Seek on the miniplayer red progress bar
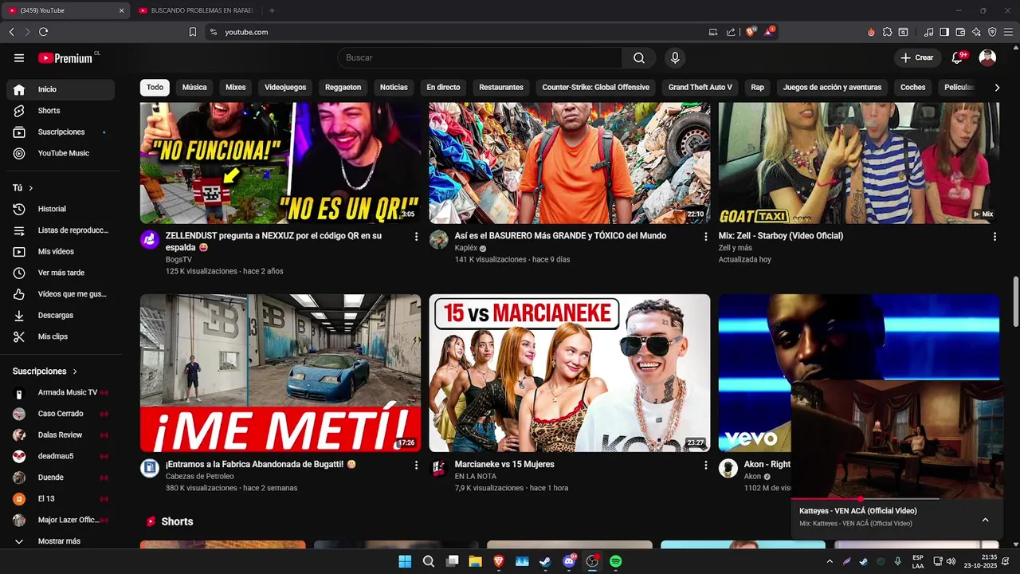Image resolution: width=1020 pixels, height=574 pixels. pos(896,499)
